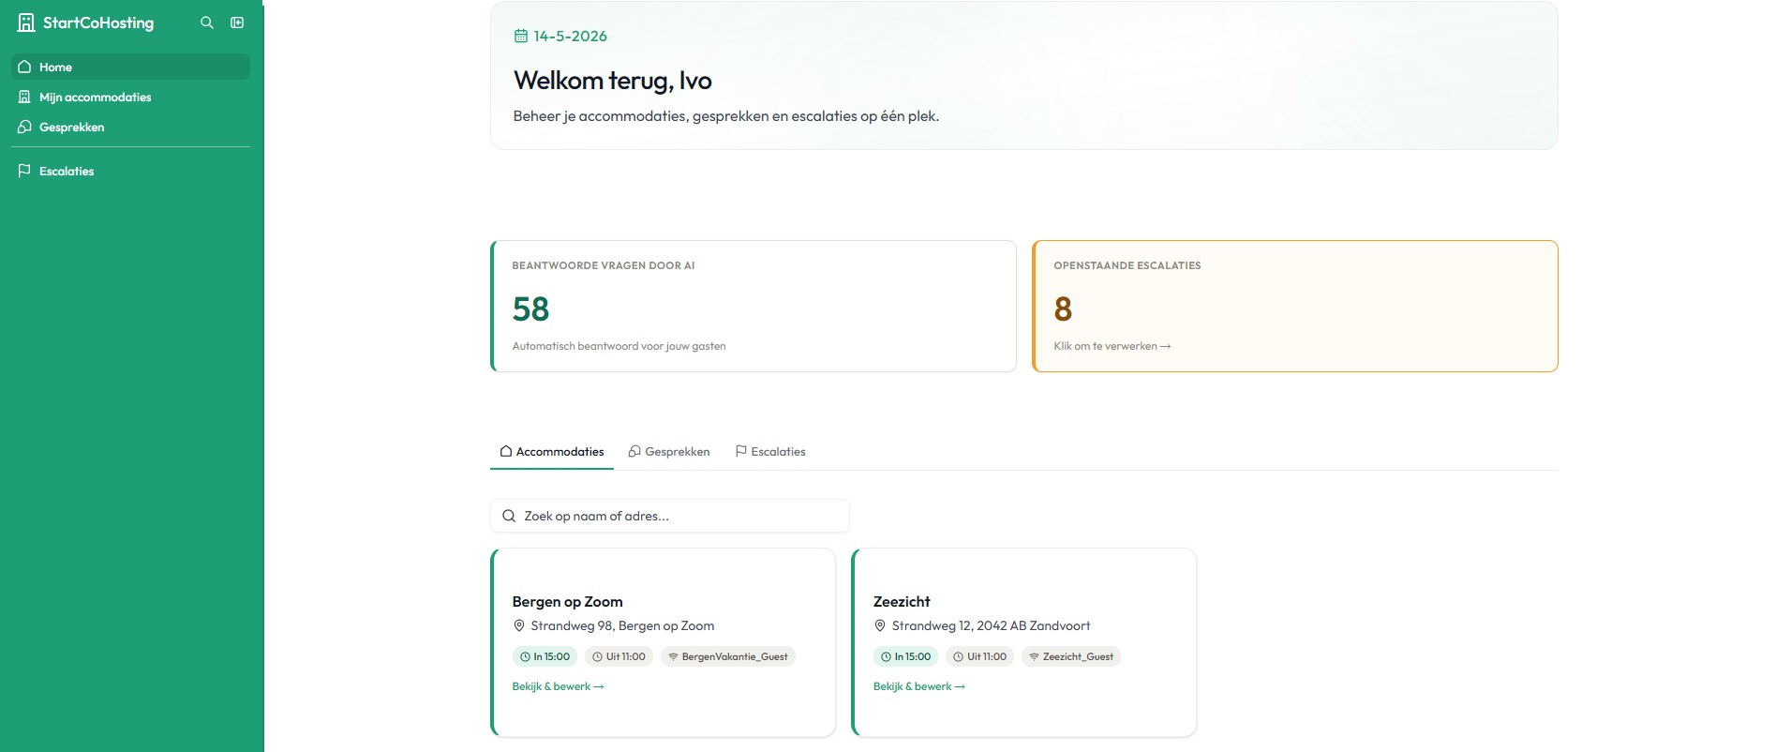Click the calendar icon beside 14-5-2026
The width and height of the screenshot is (1776, 752).
click(521, 37)
